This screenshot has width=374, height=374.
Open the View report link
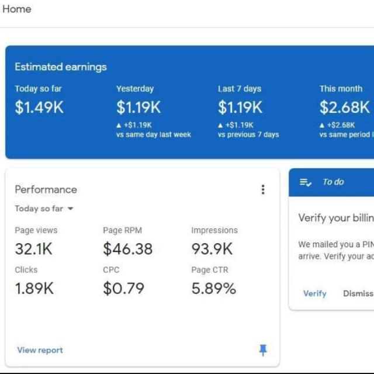(x=40, y=350)
